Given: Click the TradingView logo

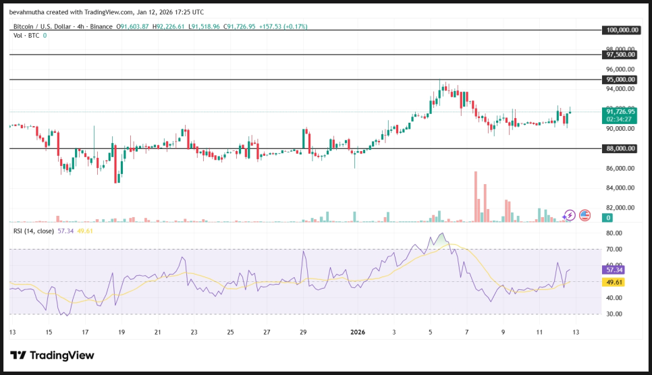Looking at the screenshot, I should point(52,355).
